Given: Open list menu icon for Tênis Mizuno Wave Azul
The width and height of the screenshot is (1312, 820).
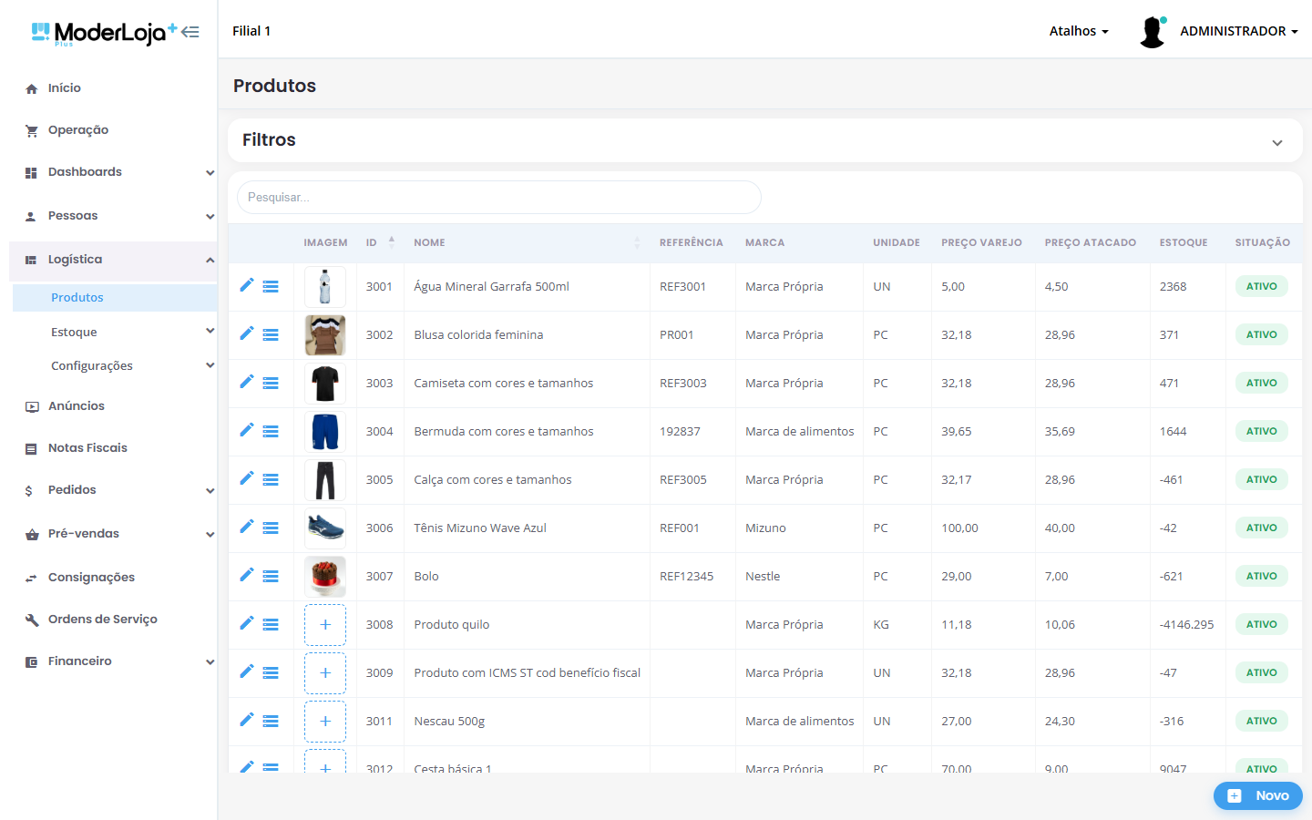Looking at the screenshot, I should coord(271,528).
